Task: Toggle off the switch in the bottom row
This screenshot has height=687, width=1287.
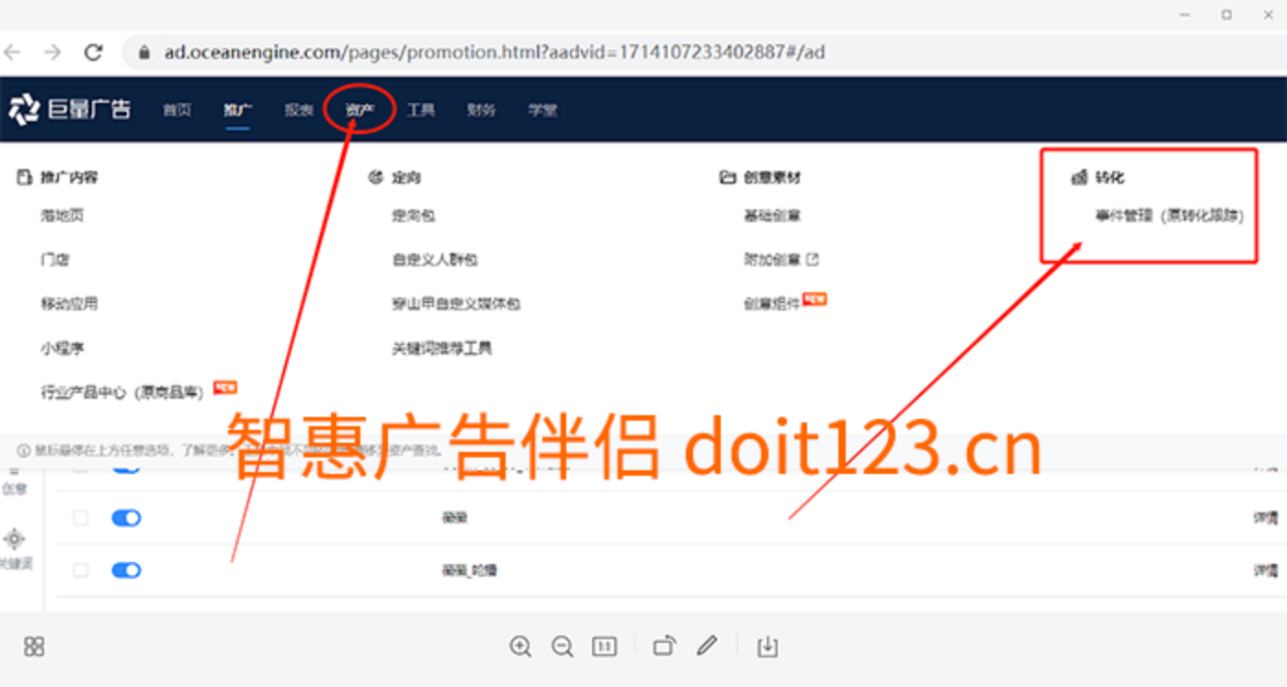Action: point(126,570)
